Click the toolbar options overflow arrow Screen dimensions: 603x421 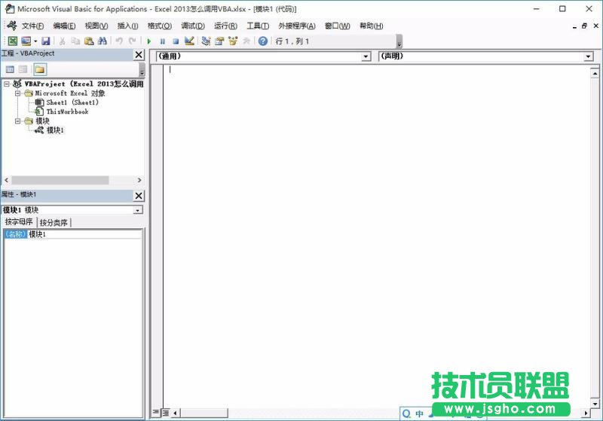(x=399, y=41)
